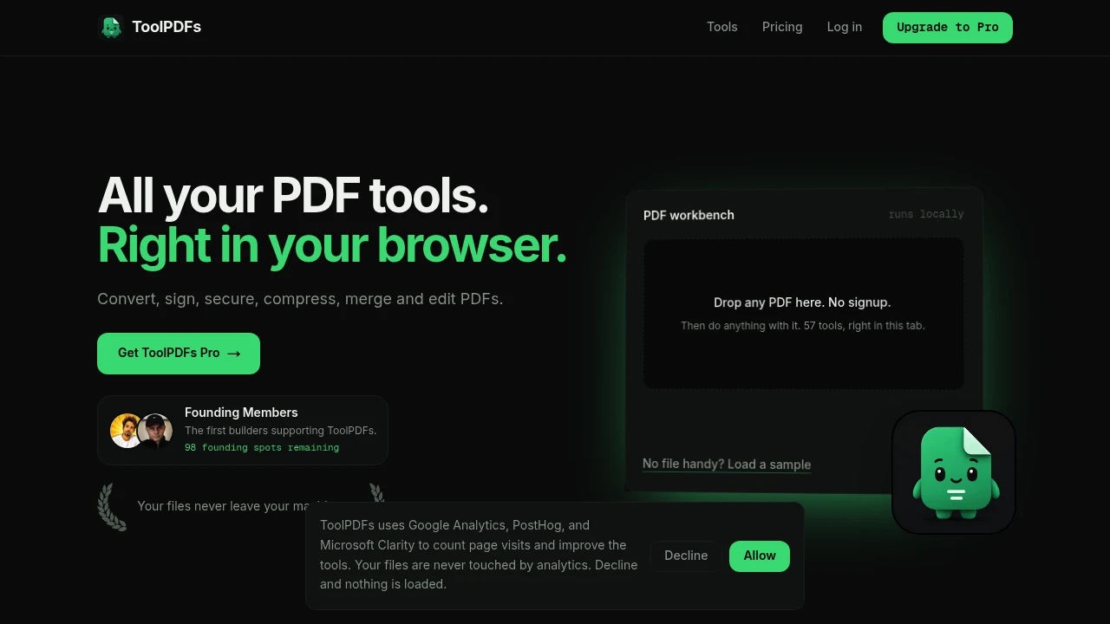Click 'Convert, sign, secure, compress' subtitle text
The width and height of the screenshot is (1110, 624).
coord(300,299)
